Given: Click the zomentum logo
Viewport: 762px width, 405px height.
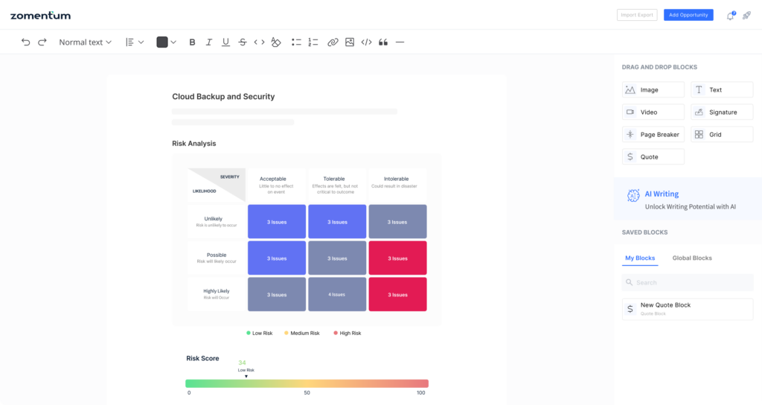Looking at the screenshot, I should [40, 16].
